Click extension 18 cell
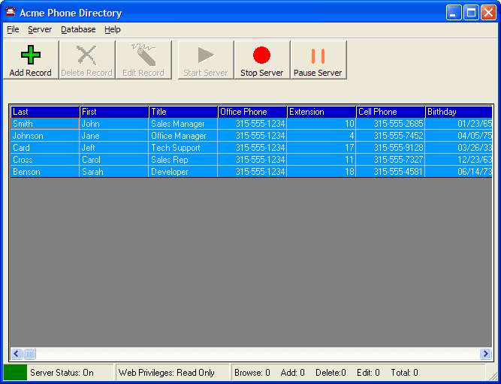Screen dimensions: 501x384 pos(321,172)
